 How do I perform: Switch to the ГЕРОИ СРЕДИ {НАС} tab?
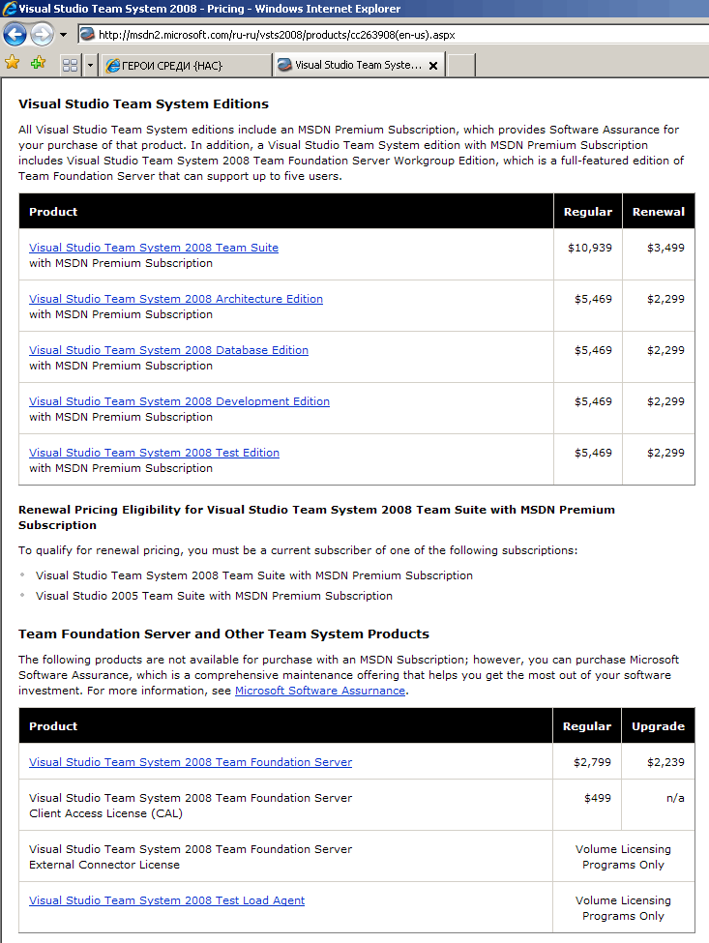pyautogui.click(x=184, y=66)
